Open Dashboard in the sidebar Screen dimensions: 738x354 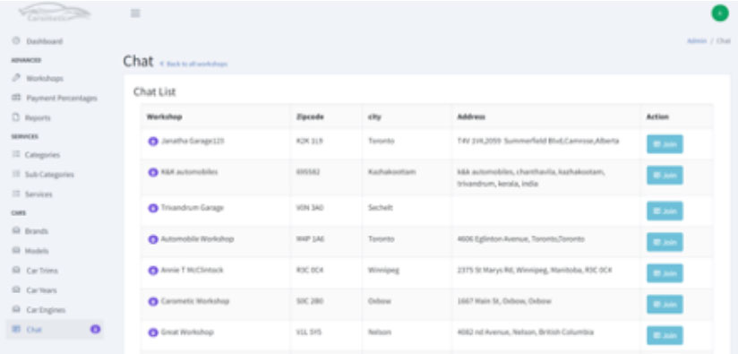[44, 41]
